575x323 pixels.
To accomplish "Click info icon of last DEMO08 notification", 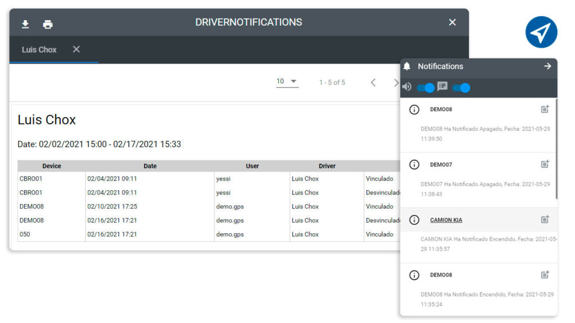I will coord(414,275).
